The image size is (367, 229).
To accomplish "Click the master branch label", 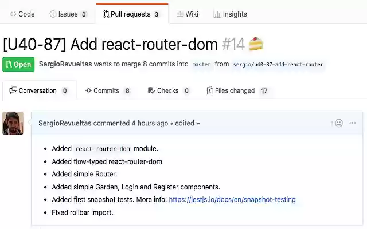I will 201,65.
